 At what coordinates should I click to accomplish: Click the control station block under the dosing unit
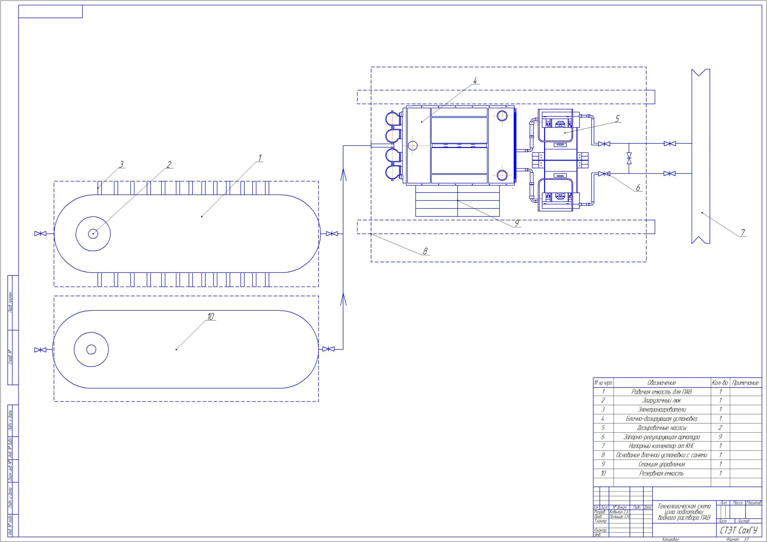click(457, 200)
